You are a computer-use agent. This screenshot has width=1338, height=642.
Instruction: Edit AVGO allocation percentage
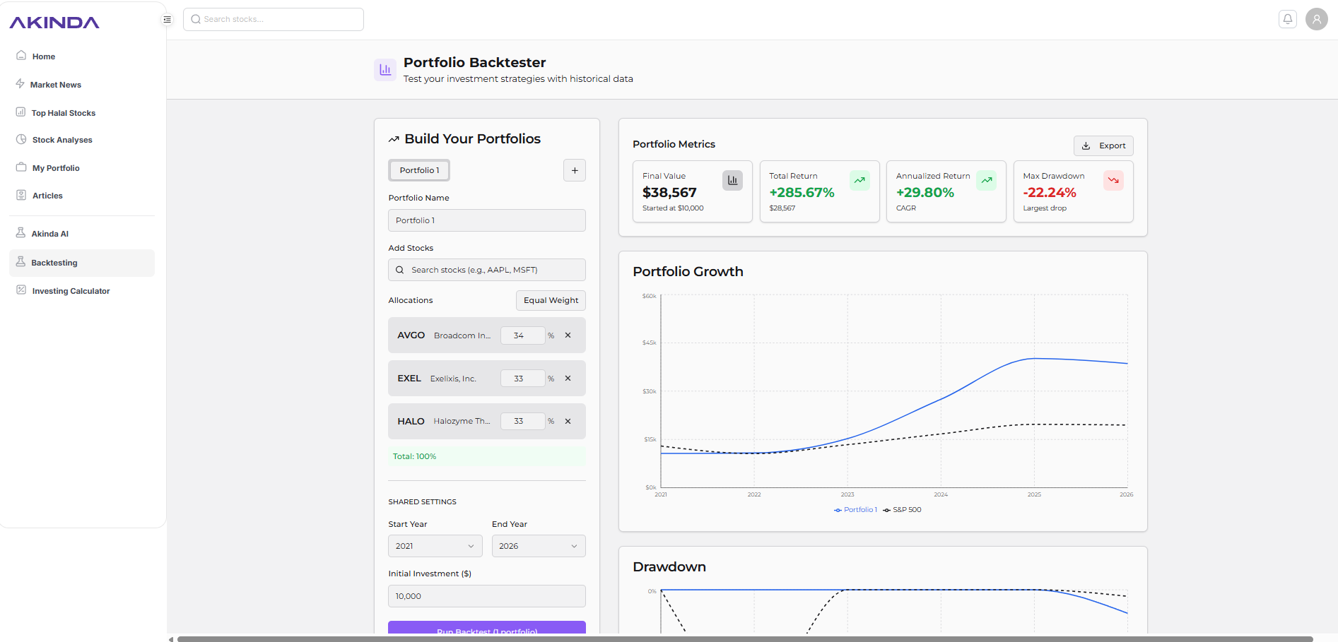point(522,335)
